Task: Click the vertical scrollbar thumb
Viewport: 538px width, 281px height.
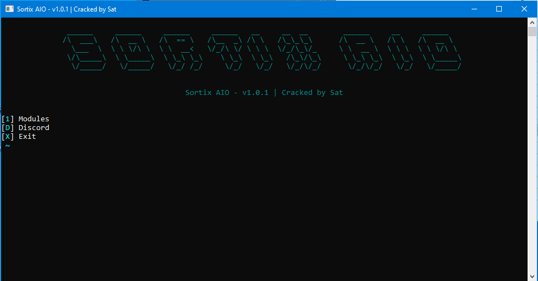Action: (532, 32)
